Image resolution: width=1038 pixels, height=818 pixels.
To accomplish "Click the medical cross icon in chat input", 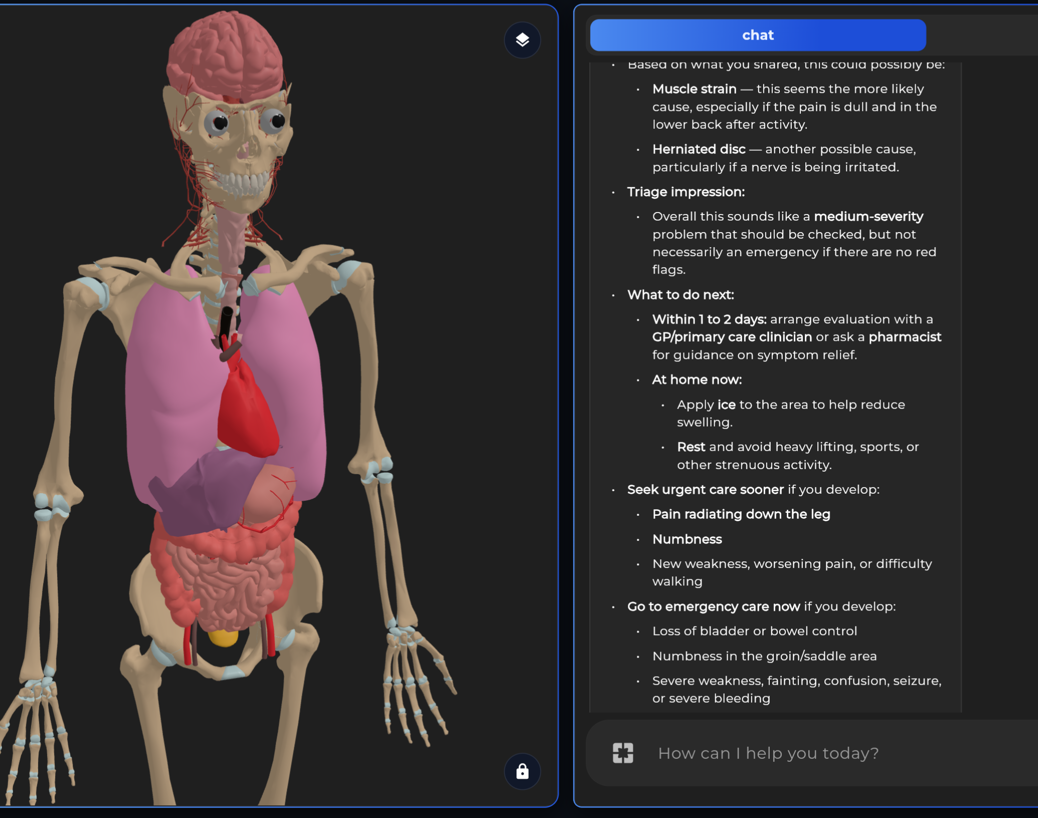I will (x=623, y=753).
